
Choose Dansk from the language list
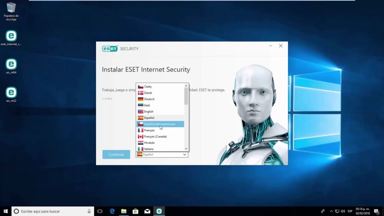click(x=160, y=93)
